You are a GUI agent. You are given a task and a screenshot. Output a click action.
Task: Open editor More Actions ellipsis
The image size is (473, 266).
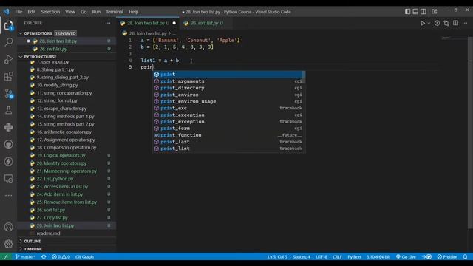pos(465,23)
